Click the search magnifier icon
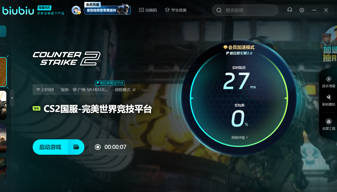Image resolution: width=337 pixels, height=192 pixels. pos(219,10)
